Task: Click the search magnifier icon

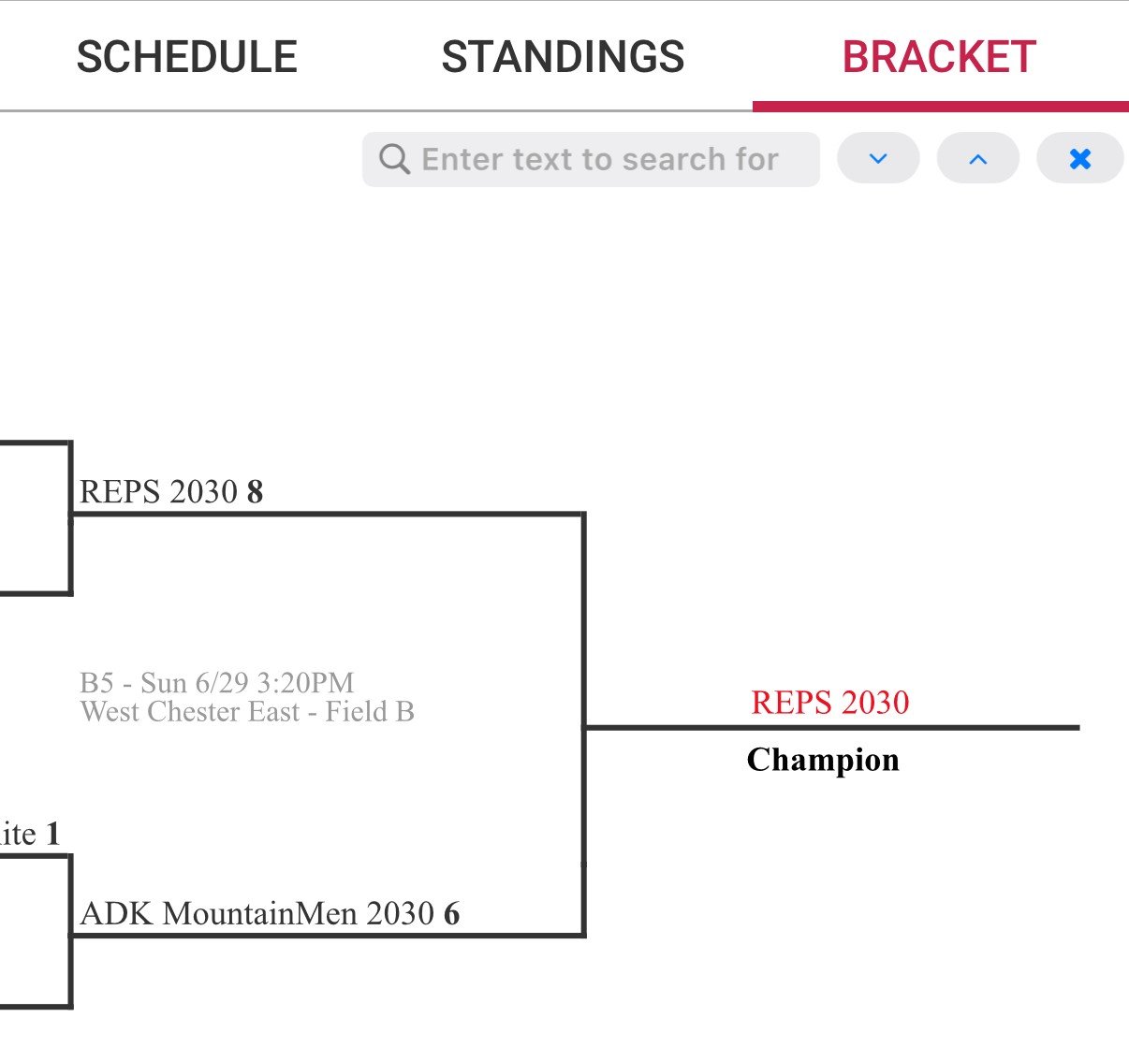Action: (394, 159)
